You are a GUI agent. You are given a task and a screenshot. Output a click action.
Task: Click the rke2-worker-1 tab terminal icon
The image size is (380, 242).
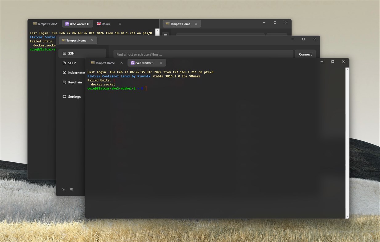(x=132, y=63)
